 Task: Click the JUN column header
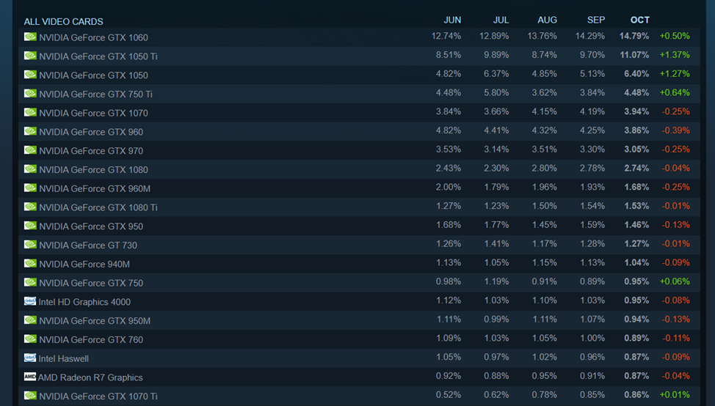coord(452,20)
